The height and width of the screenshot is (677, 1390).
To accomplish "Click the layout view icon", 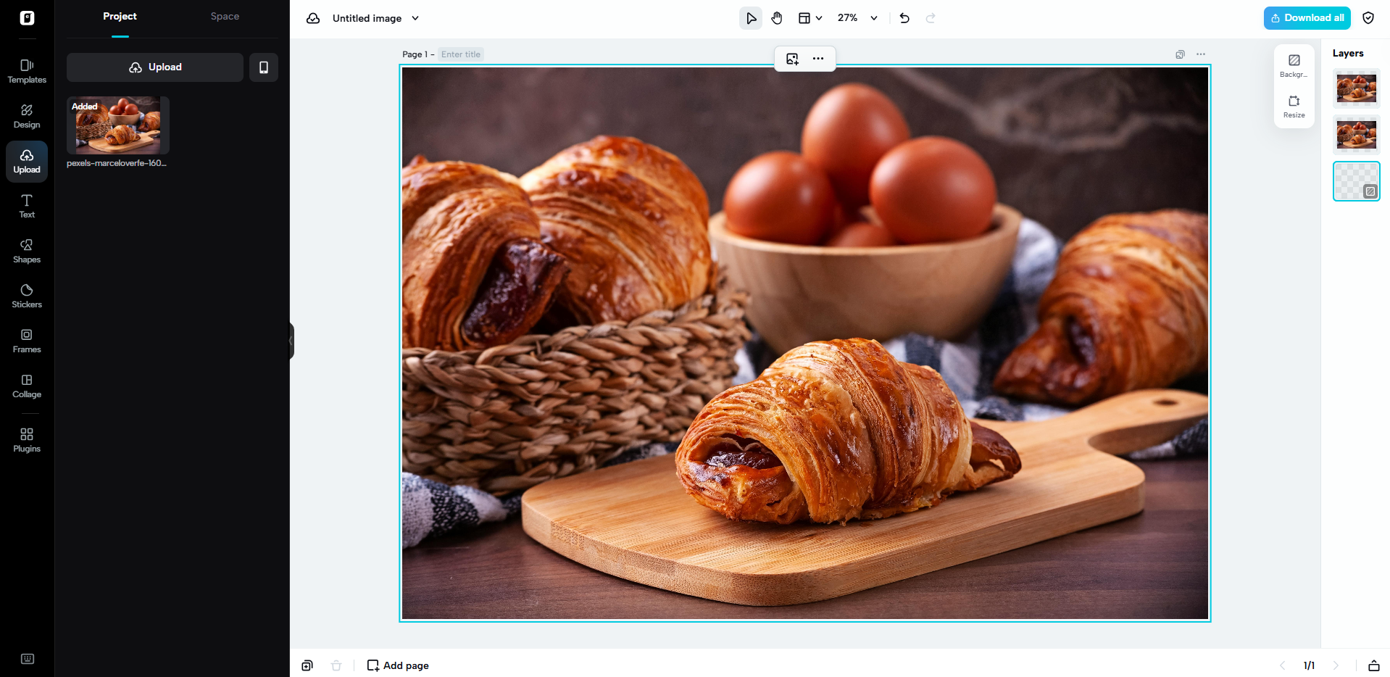I will [x=804, y=18].
